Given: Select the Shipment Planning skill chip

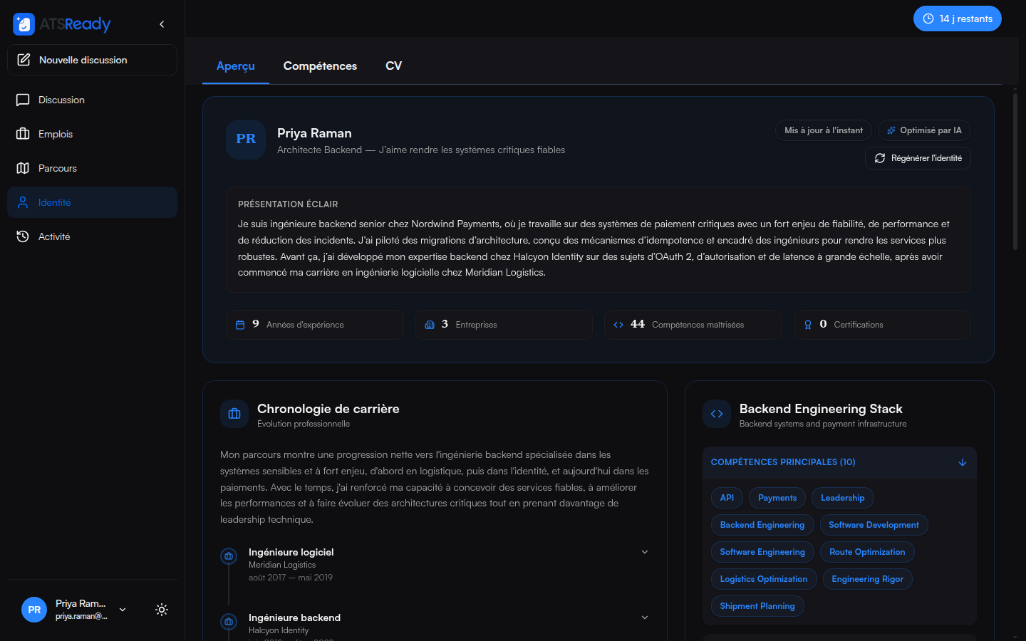Looking at the screenshot, I should click(x=757, y=606).
